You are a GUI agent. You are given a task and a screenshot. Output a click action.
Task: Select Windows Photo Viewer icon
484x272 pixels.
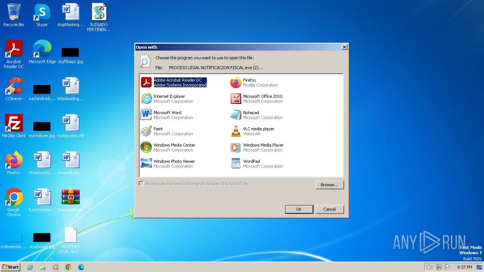coord(146,164)
